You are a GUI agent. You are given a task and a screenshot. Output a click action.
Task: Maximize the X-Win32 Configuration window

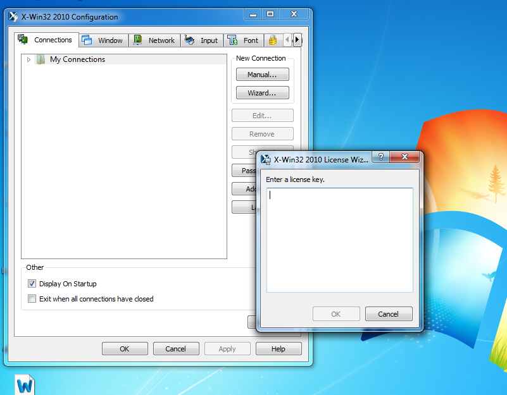tap(270, 14)
